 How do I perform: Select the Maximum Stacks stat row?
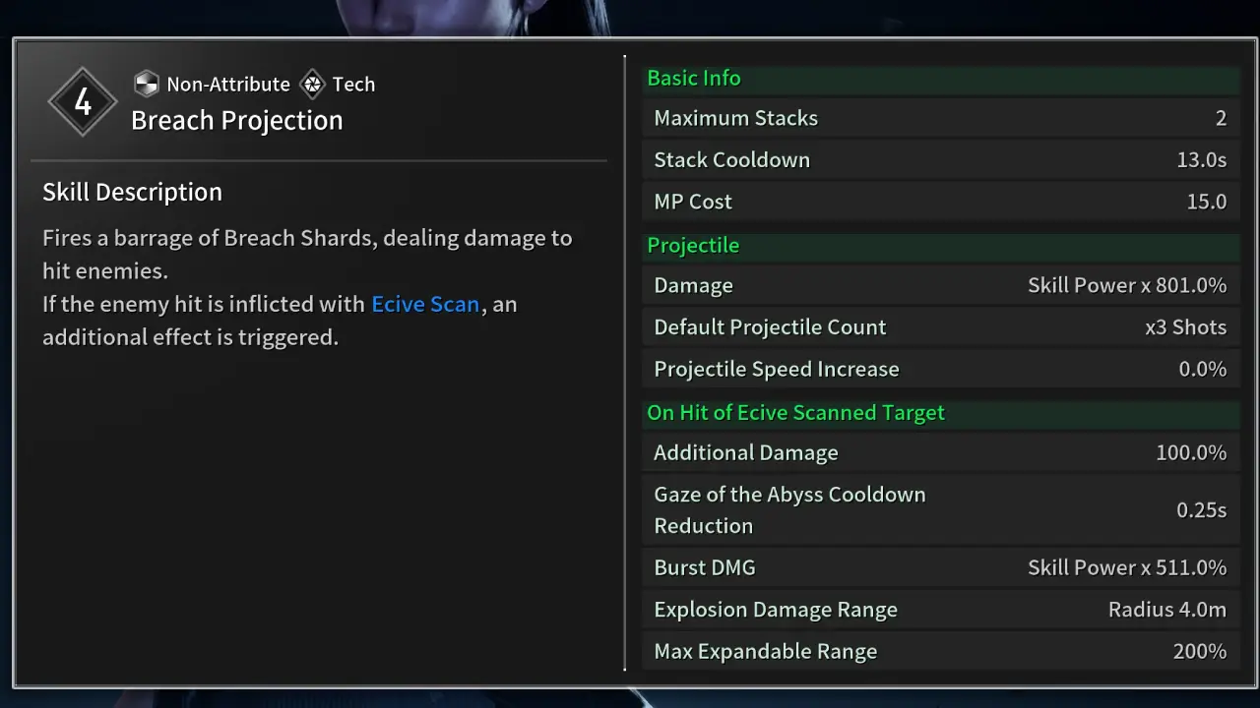point(940,118)
